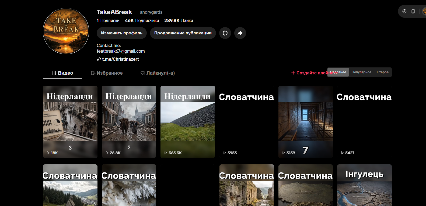Open profile settings with the gear icon
This screenshot has width=426, height=206.
(225, 33)
